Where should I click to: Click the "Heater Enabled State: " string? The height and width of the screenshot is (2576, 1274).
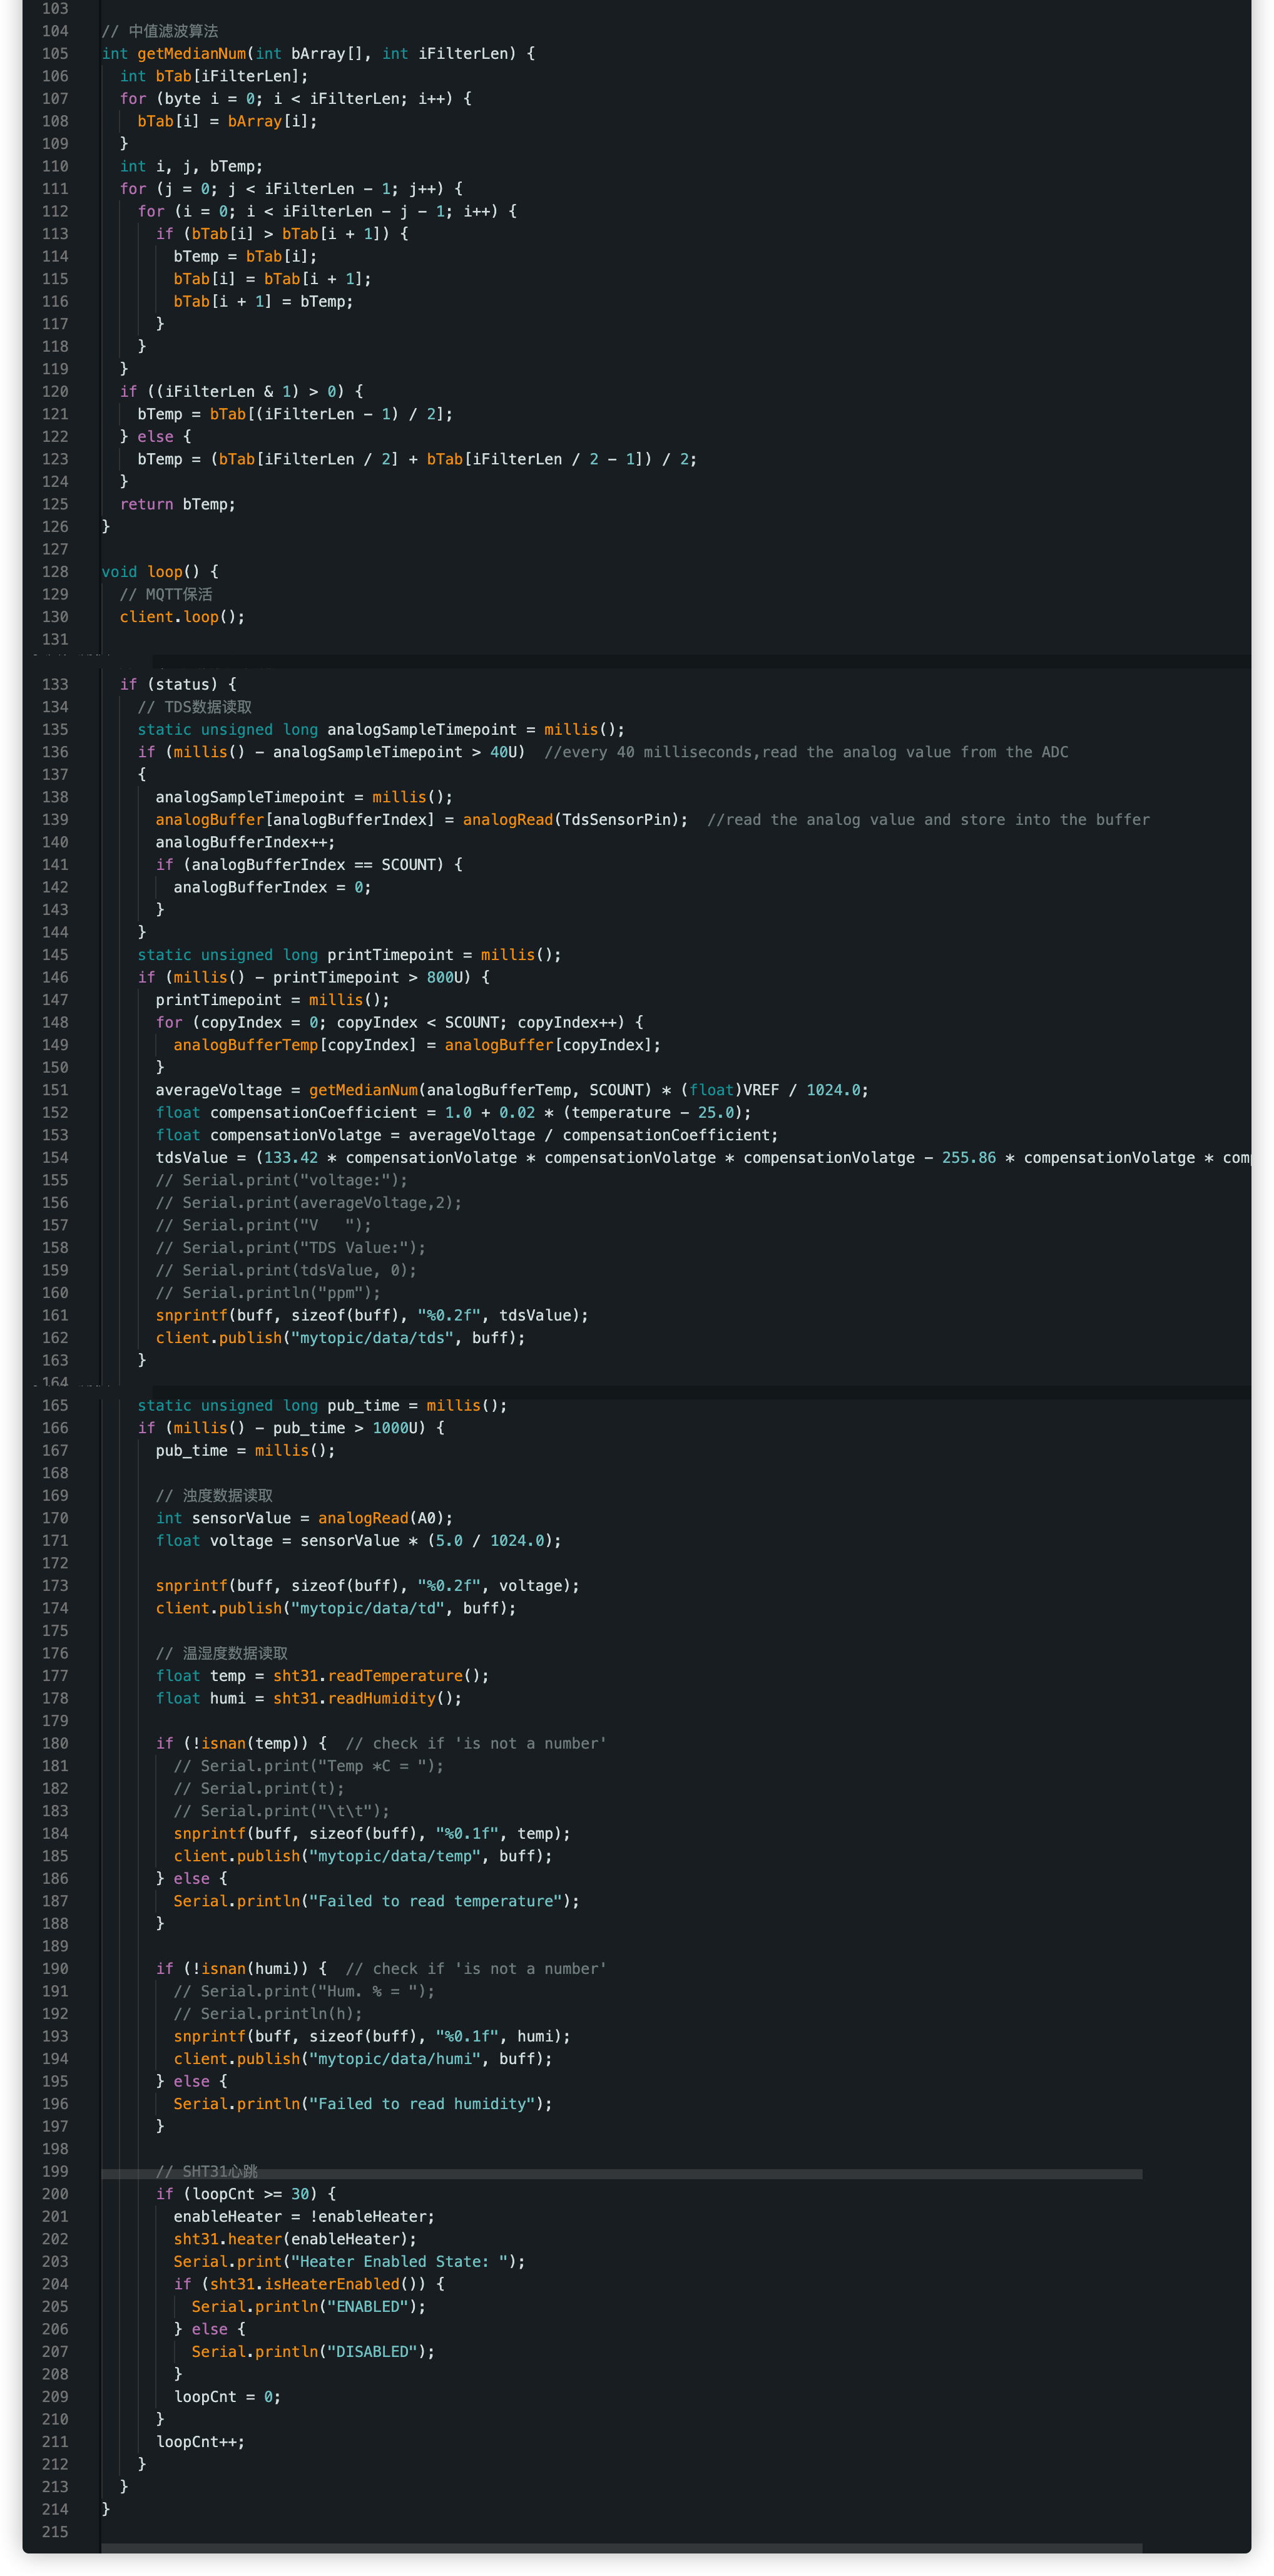399,2262
